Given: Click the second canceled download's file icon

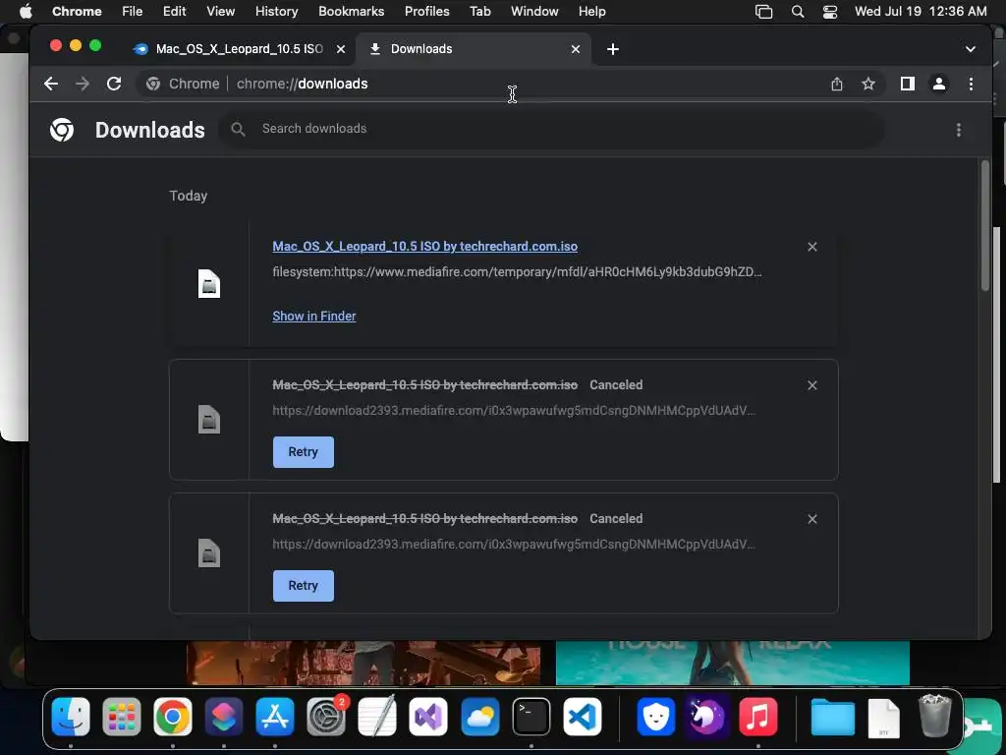Looking at the screenshot, I should [x=209, y=553].
